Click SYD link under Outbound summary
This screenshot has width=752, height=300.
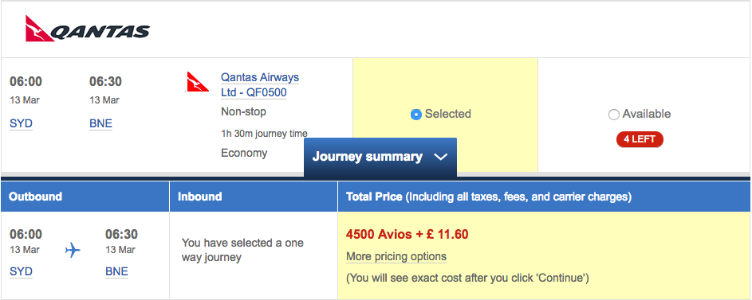click(x=21, y=272)
